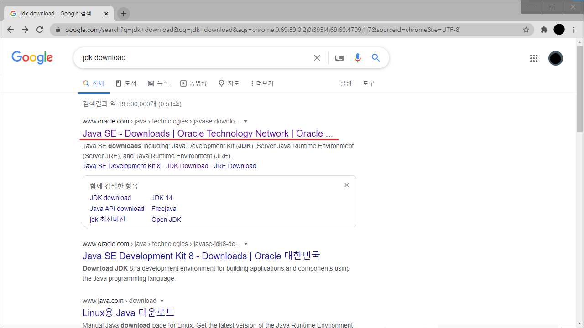This screenshot has height=328, width=584.
Task: Expand dropdown arrow beside javase-downlo... URL
Action: (245, 122)
